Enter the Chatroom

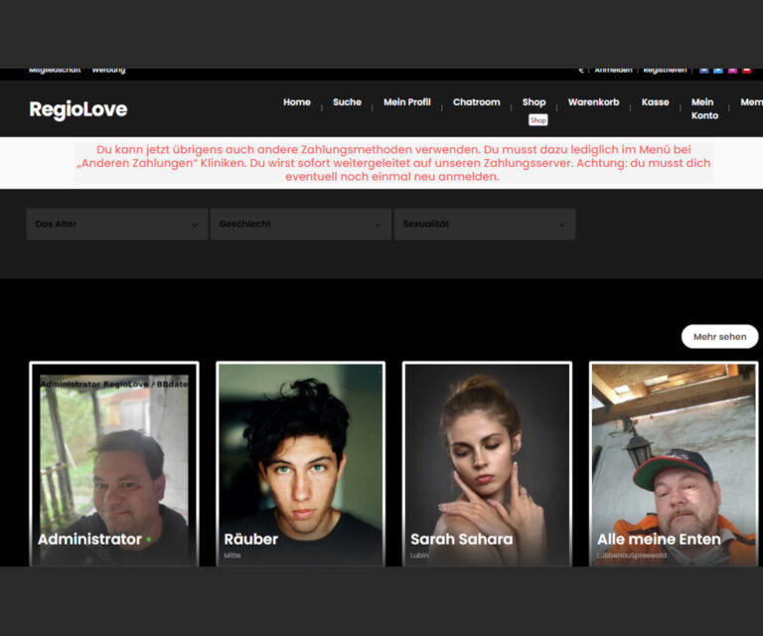pos(477,102)
